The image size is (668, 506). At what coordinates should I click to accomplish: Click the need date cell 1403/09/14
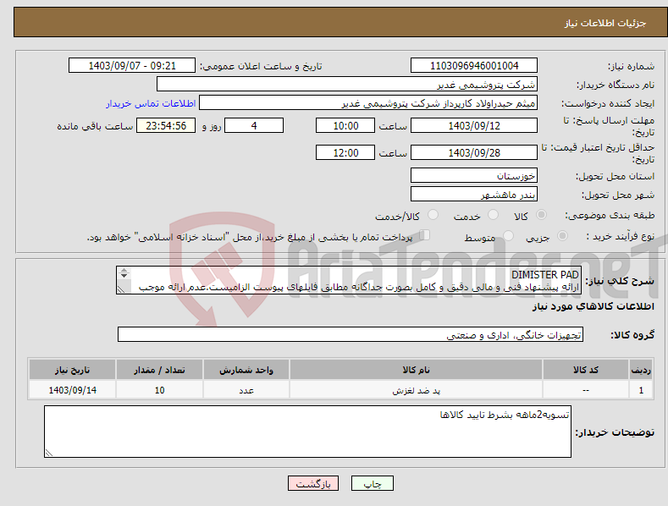point(73,390)
